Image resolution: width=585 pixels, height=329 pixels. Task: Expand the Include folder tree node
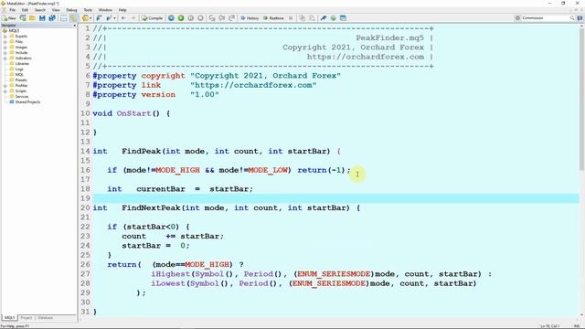point(5,53)
